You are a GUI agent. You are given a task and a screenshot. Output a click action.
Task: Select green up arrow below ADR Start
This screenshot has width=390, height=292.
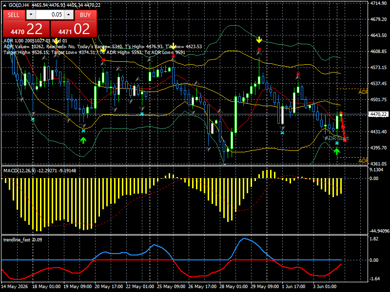pyautogui.click(x=337, y=151)
